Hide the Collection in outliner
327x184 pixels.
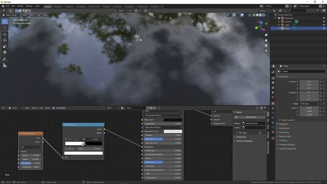tap(324, 18)
